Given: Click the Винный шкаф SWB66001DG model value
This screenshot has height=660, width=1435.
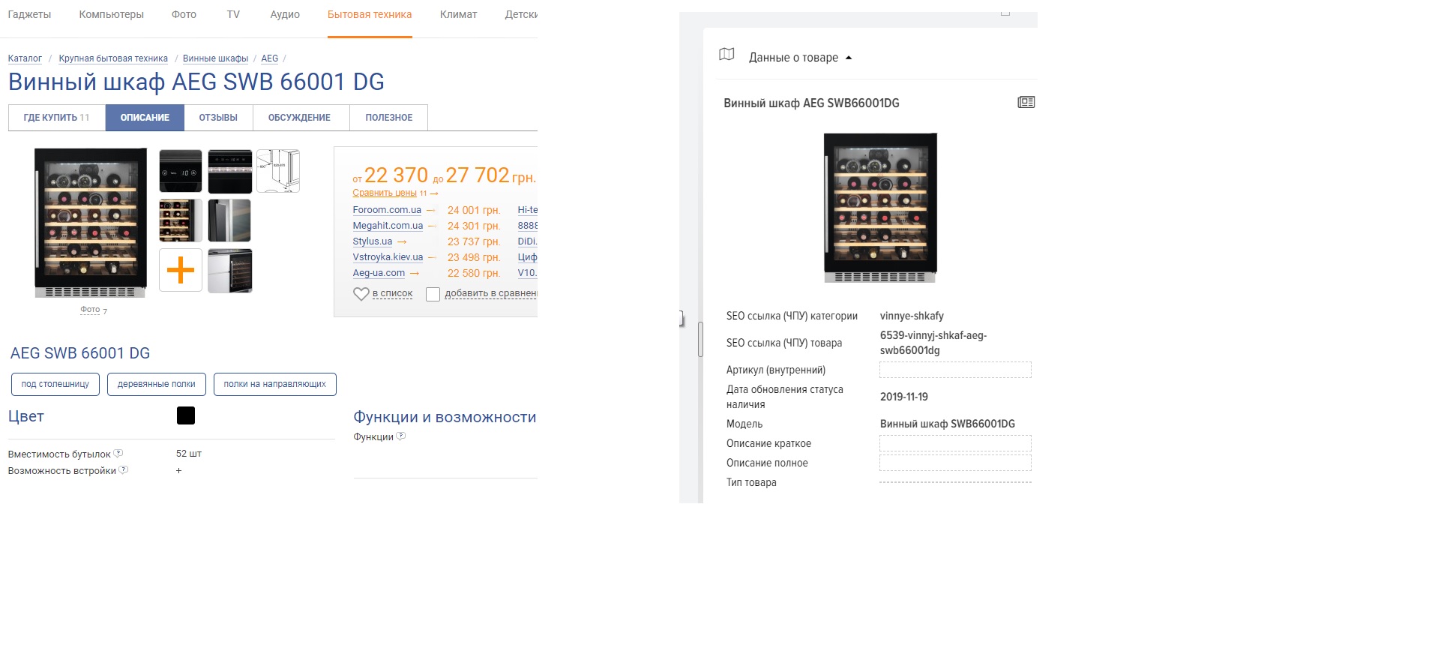Looking at the screenshot, I should click(947, 424).
